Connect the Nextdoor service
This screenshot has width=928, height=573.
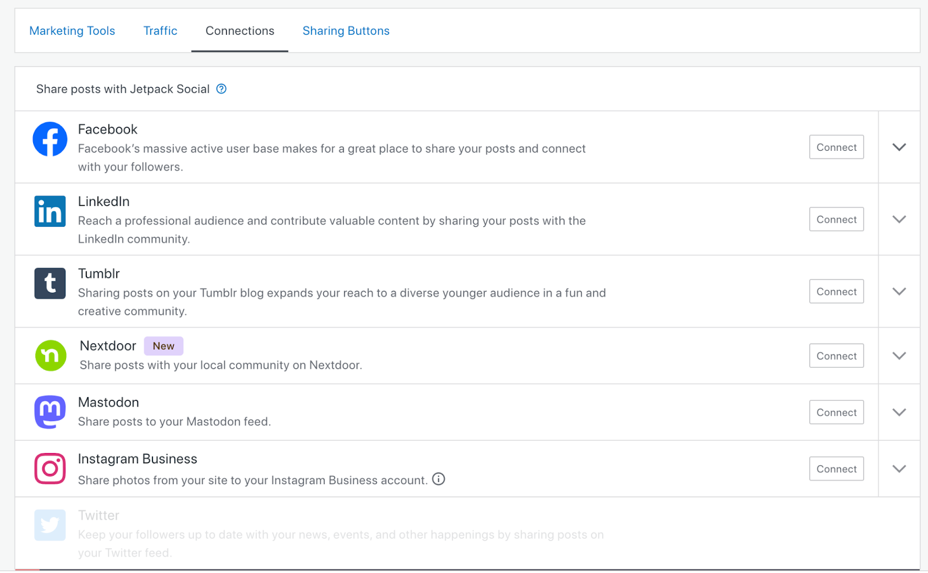(836, 355)
